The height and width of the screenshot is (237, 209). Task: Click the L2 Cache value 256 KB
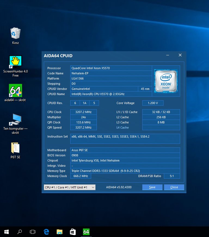pos(161,117)
